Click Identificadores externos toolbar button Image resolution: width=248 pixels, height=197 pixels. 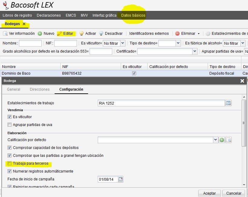pos(149,34)
